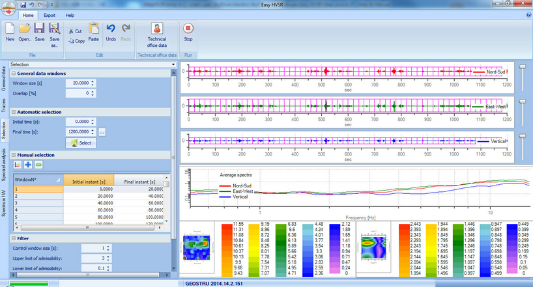Click the Initial instant [s] column header
Viewport: 533px width, 287px height.
(x=89, y=180)
